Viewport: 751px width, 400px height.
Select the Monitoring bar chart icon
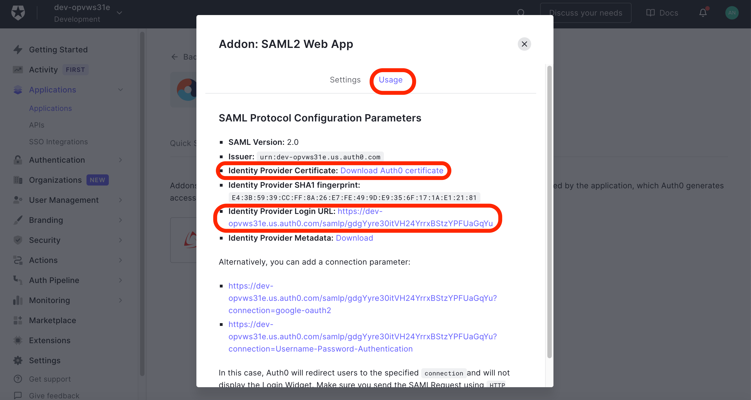(18, 300)
